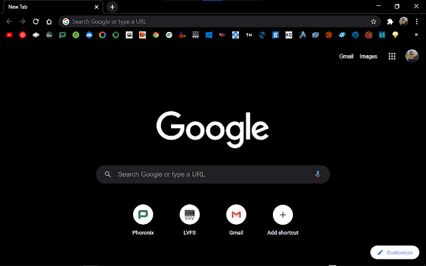Open the pink W bookmark icon
The image size is (426, 266).
tap(222, 35)
